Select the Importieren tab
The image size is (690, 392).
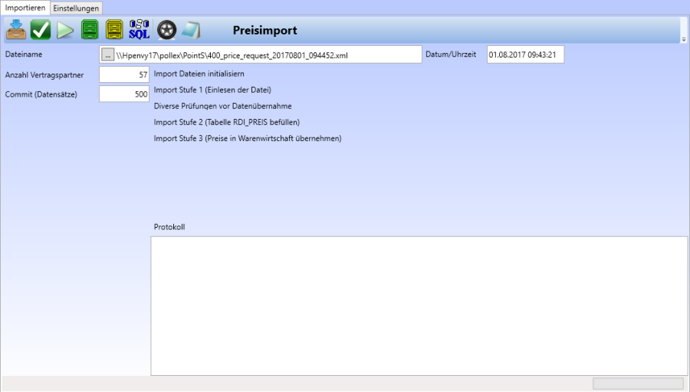(x=25, y=7)
